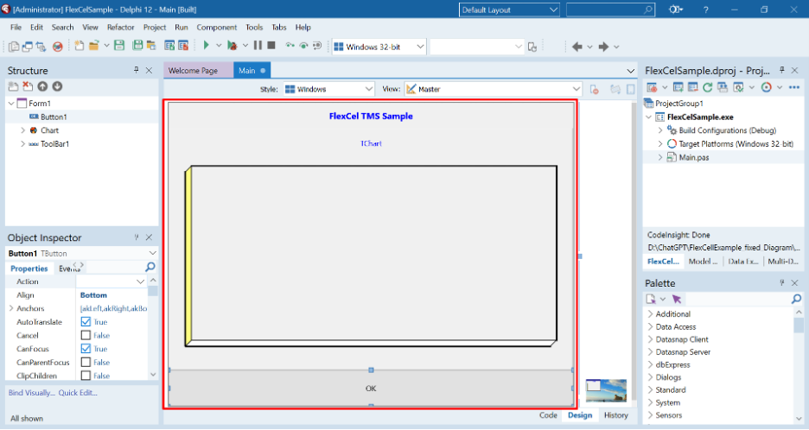Click the OK button on the form
The image size is (809, 430).
tap(371, 389)
